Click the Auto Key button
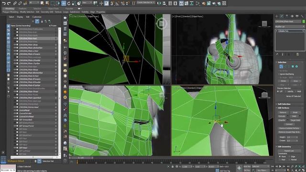 (x=247, y=166)
